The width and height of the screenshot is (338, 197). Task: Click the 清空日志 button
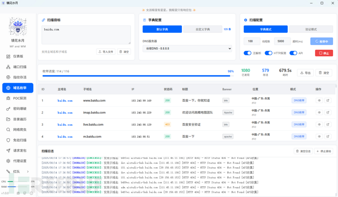click(x=303, y=151)
